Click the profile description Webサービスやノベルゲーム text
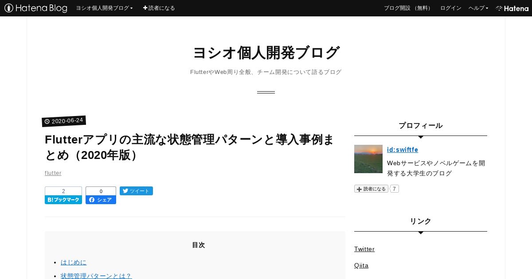 [436, 168]
